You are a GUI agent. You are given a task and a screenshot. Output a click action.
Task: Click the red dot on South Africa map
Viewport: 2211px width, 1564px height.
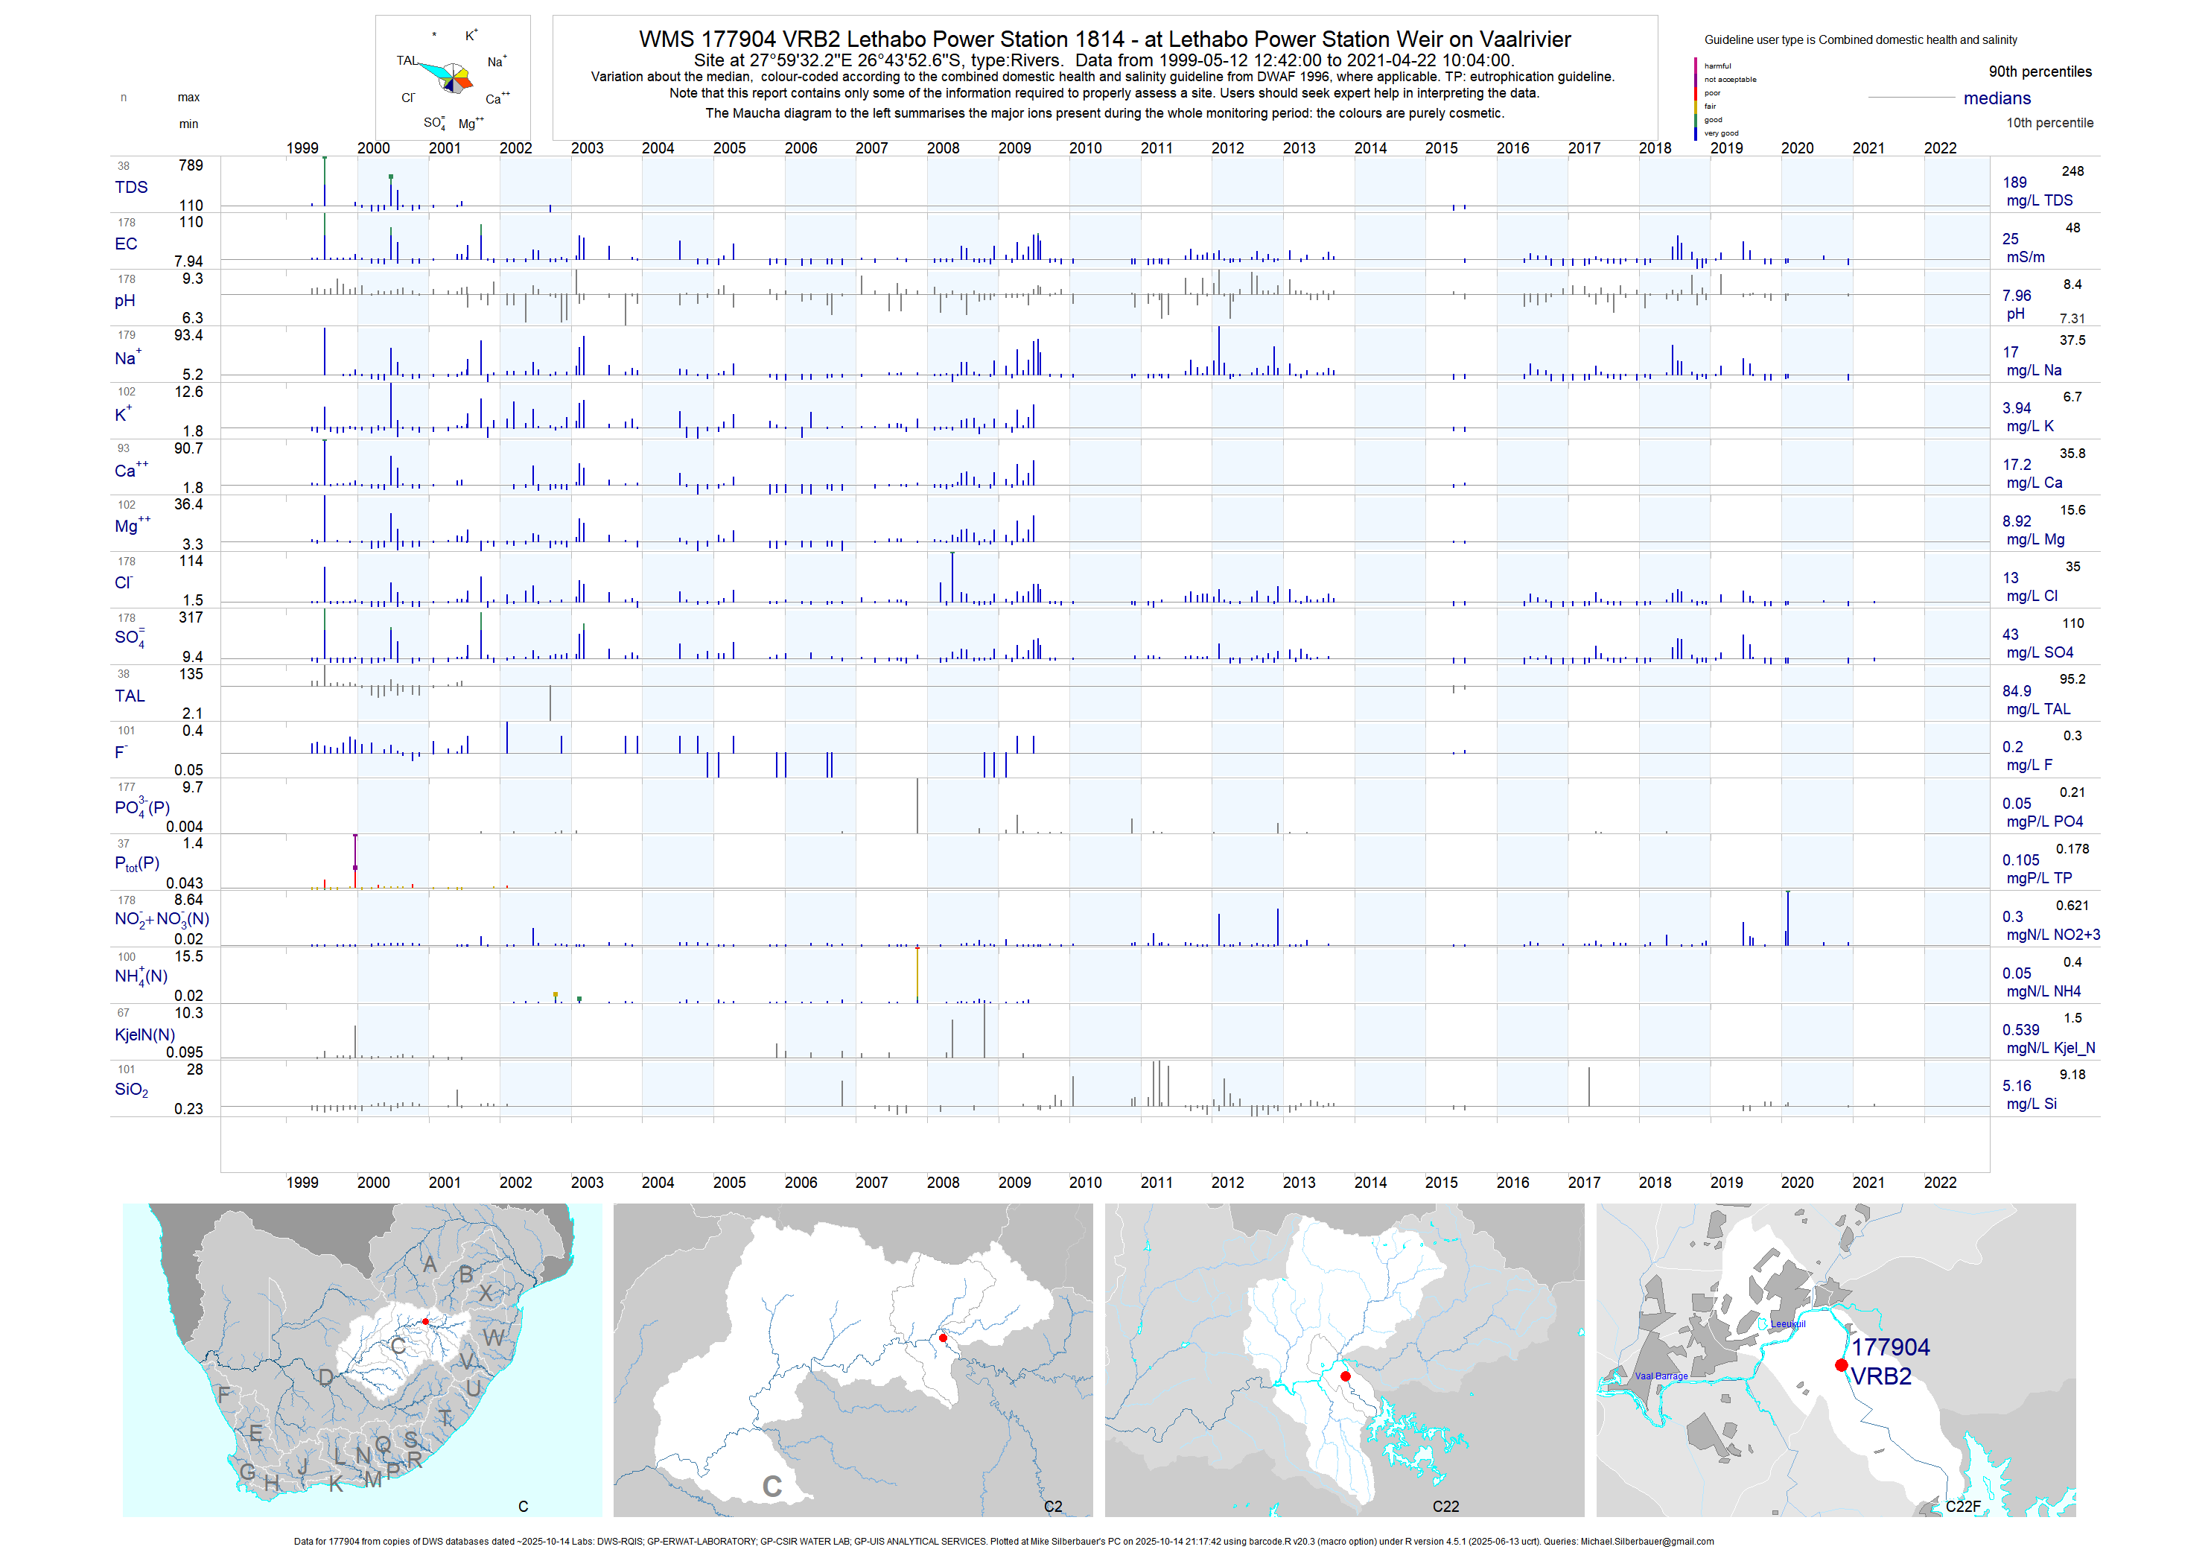[426, 1321]
